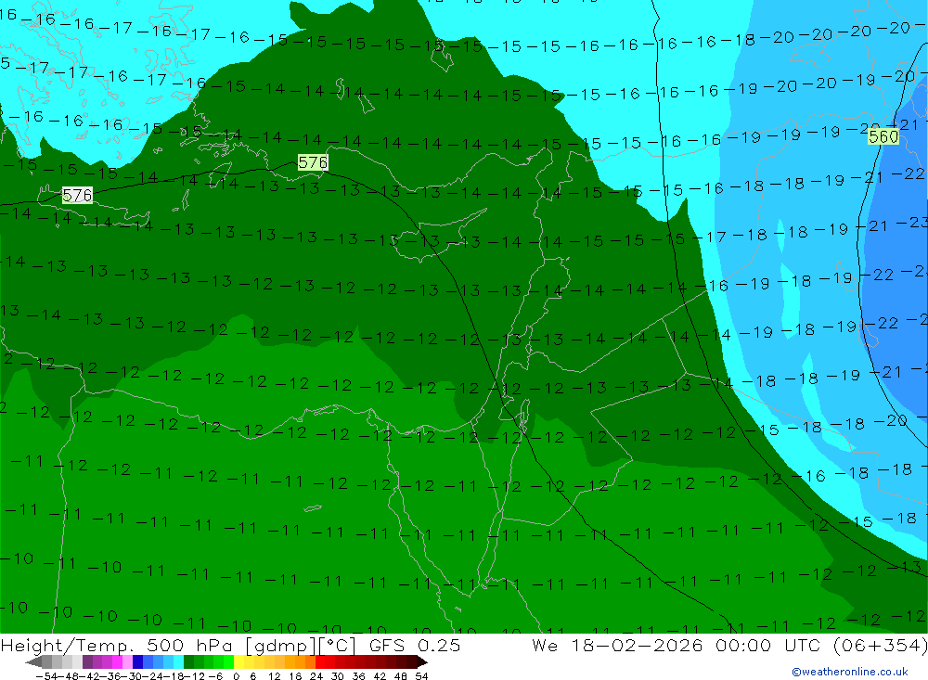Click the right arrow end of color scale

(x=422, y=662)
